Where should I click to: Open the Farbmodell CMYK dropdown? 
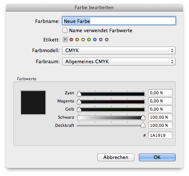(119, 50)
